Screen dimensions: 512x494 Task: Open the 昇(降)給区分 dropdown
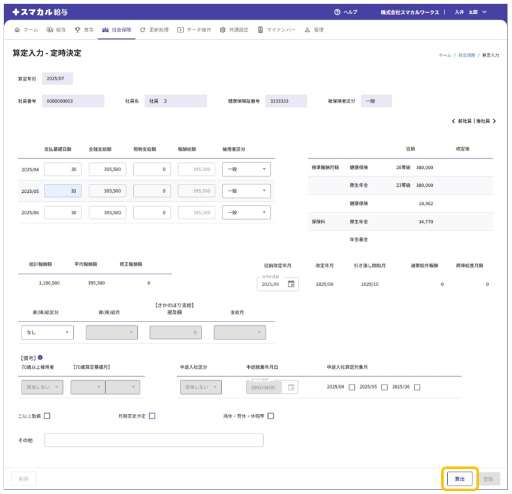click(x=47, y=332)
